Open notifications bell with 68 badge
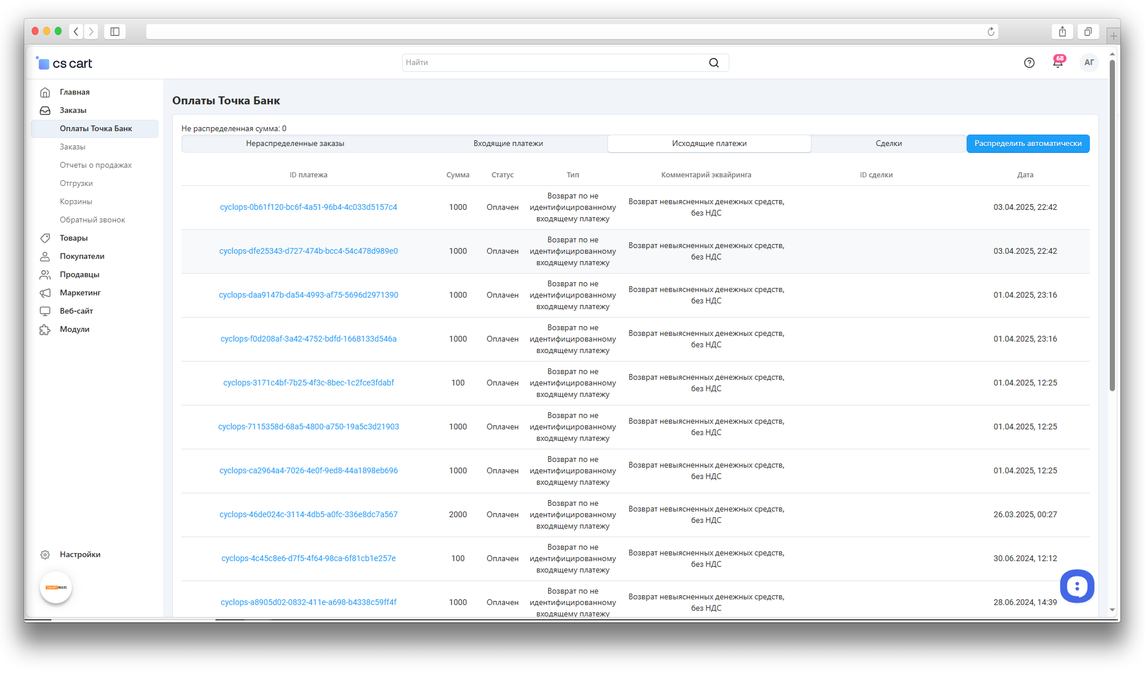Image resolution: width=1148 pixels, height=674 pixels. tap(1058, 63)
